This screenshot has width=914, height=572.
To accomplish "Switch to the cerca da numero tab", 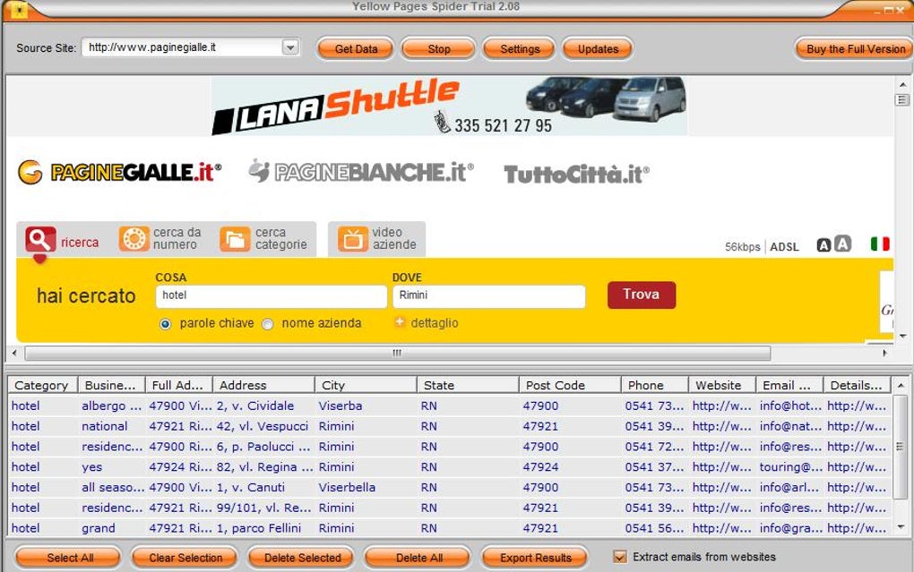I will coord(160,239).
